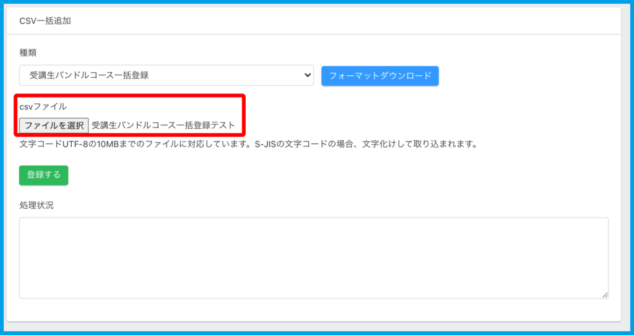Open the 種類 dropdown showing 受講生バンドルコース一括登録
The image size is (634, 335).
tap(167, 75)
